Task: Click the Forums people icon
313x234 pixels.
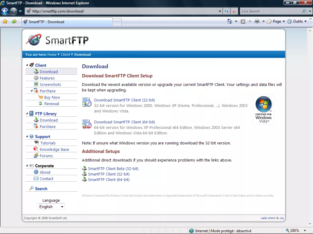Action: (x=36, y=156)
